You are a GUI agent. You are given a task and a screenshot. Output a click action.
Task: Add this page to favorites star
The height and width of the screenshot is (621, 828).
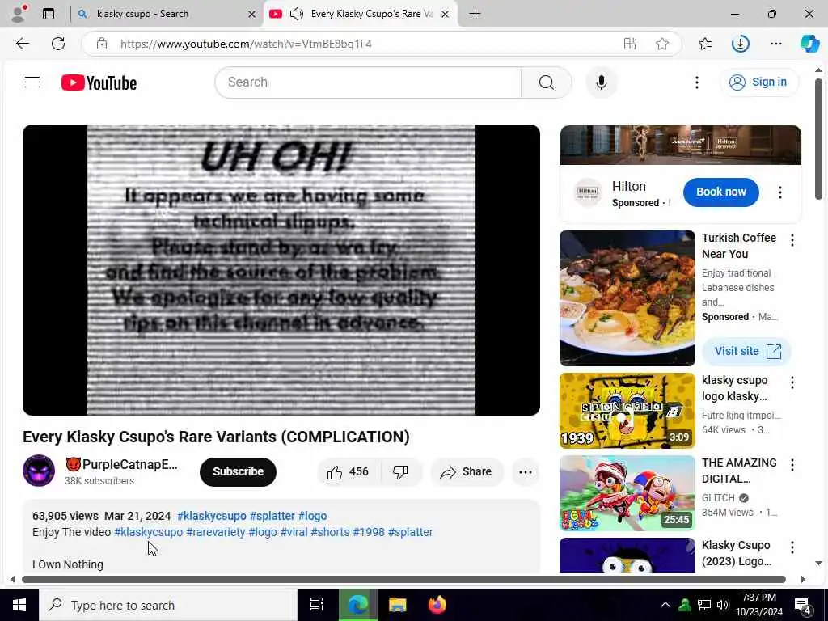662,44
